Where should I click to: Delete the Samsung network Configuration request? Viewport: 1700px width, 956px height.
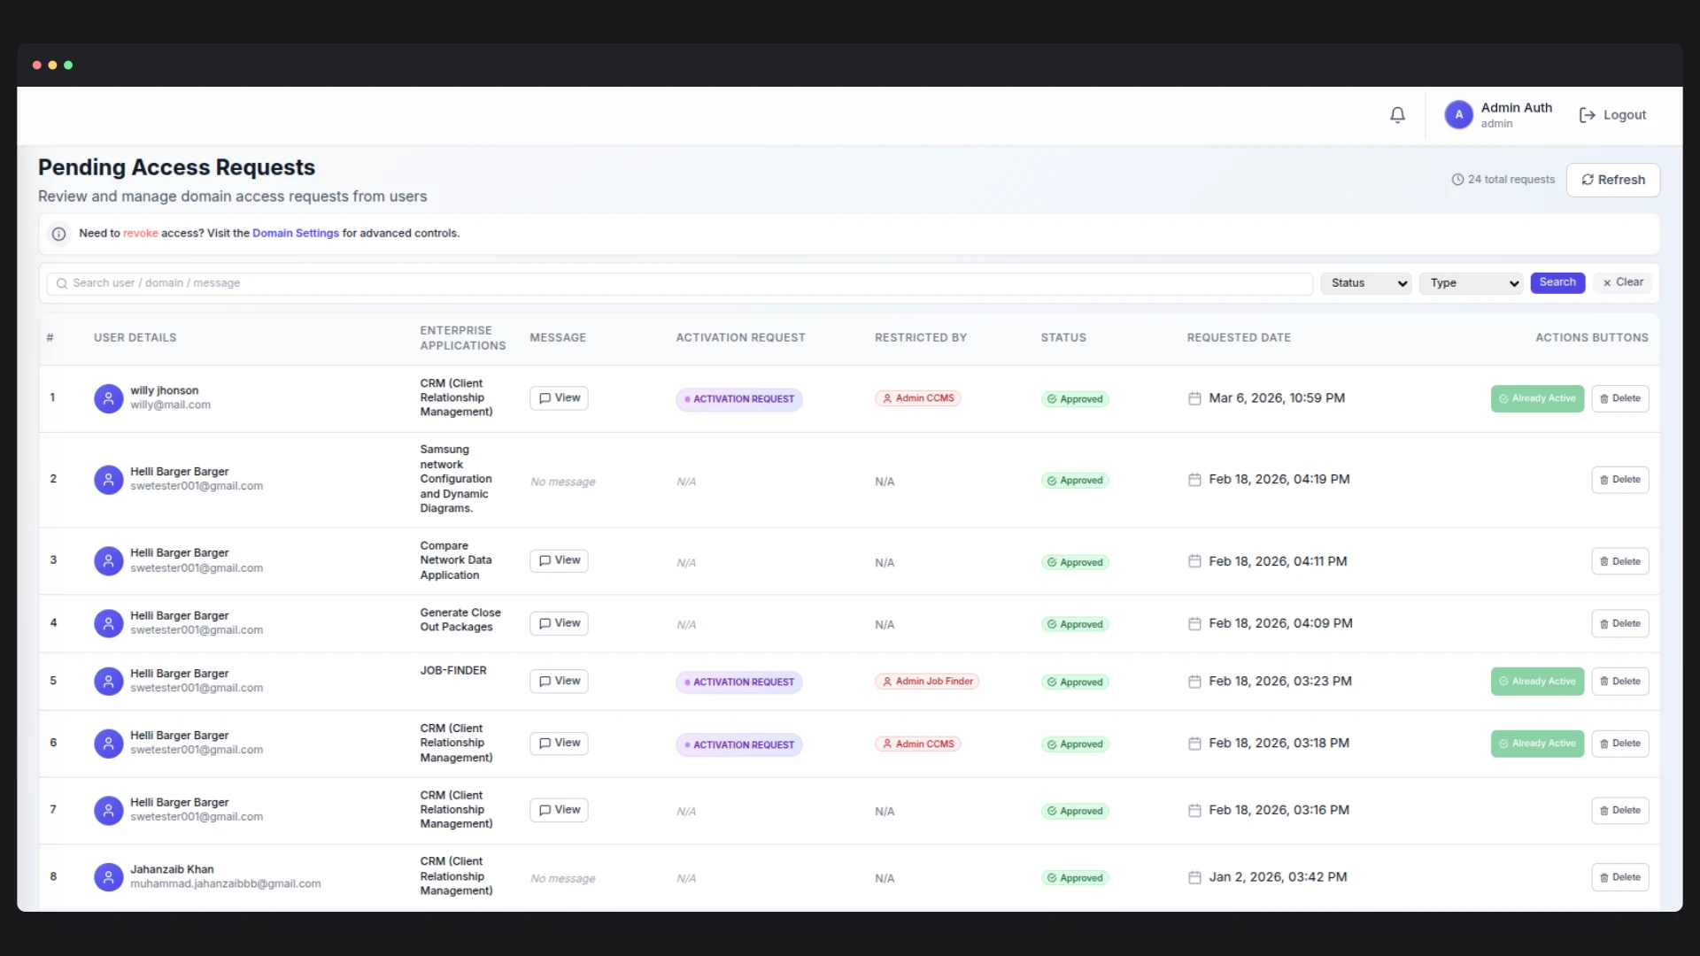(x=1619, y=480)
